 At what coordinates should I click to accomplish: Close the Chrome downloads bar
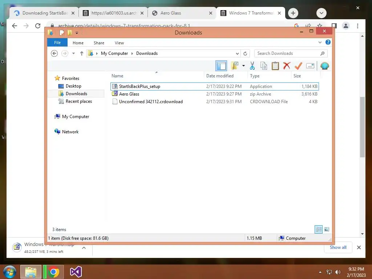click(359, 247)
